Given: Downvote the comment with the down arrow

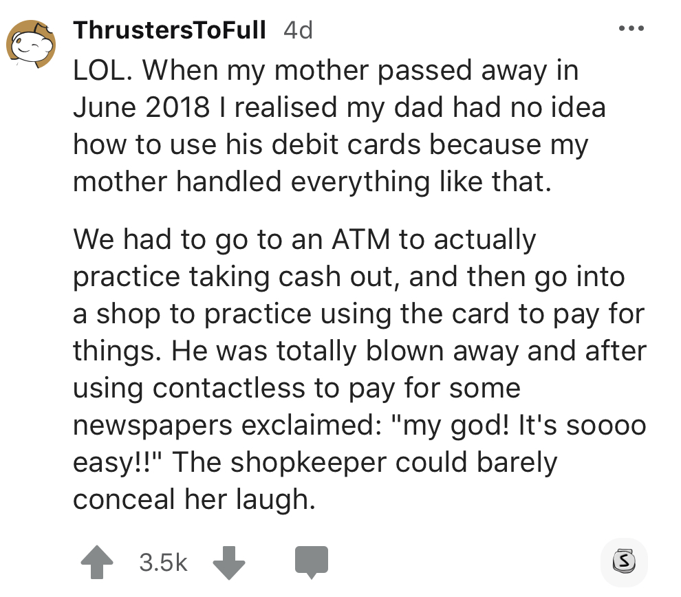Looking at the screenshot, I should (x=228, y=561).
